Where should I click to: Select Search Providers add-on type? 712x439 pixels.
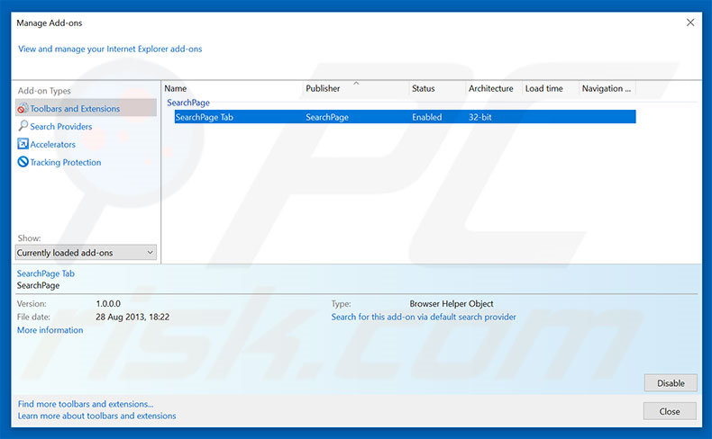point(61,127)
